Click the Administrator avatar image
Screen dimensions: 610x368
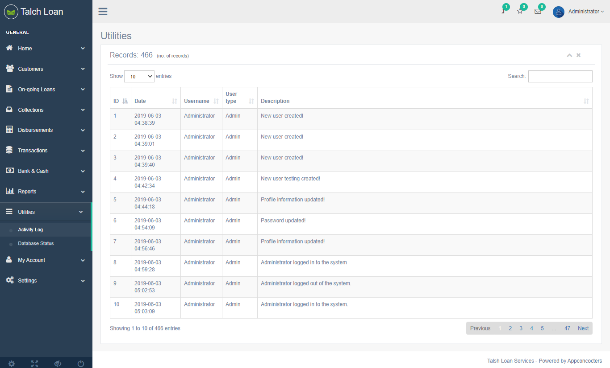pos(558,12)
